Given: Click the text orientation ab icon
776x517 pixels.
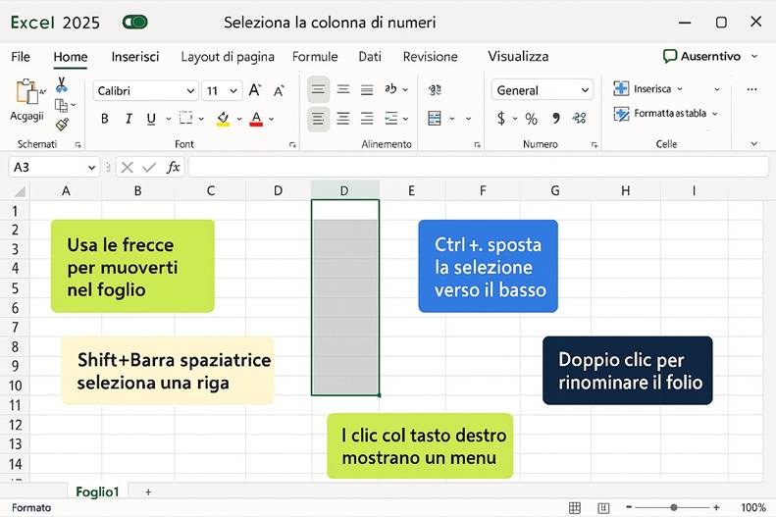Looking at the screenshot, I should coord(391,89).
